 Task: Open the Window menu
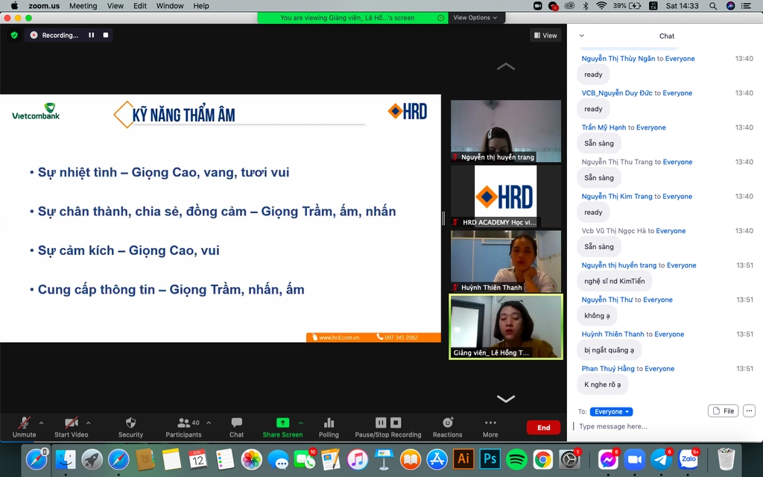tap(170, 6)
